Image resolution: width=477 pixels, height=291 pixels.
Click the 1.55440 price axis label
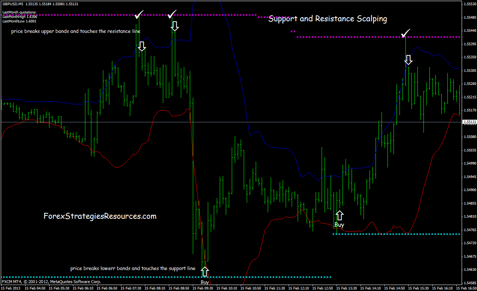pos(470,31)
